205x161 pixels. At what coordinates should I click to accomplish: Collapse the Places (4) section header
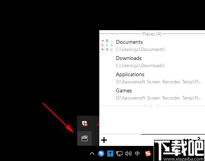click(x=152, y=34)
